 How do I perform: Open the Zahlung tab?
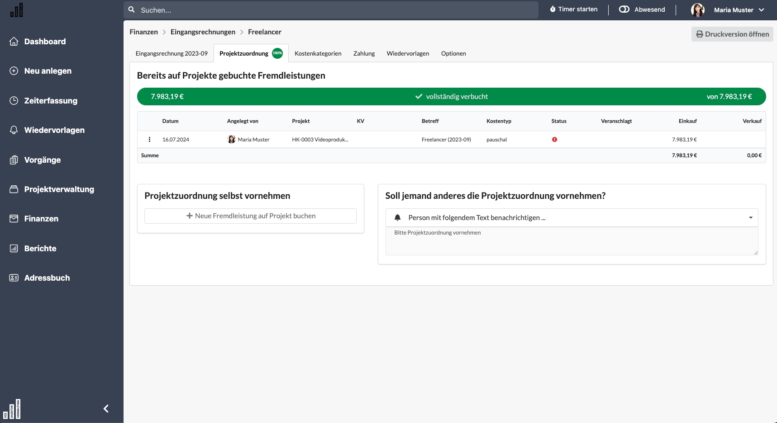tap(364, 53)
